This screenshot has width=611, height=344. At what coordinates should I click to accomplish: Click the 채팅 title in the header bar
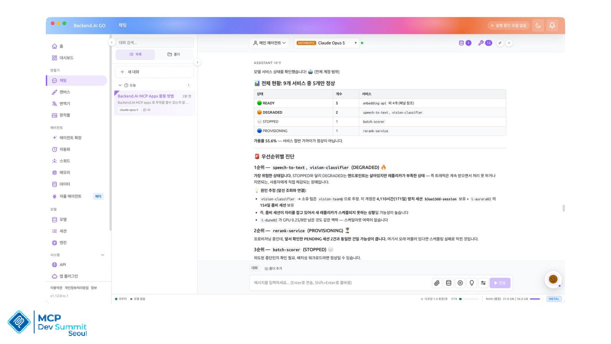point(123,25)
